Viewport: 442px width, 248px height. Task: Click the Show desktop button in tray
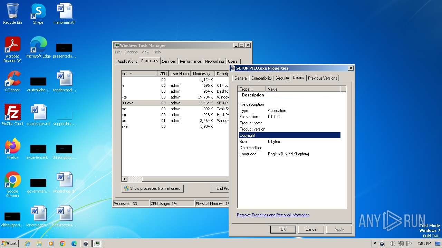click(438, 244)
